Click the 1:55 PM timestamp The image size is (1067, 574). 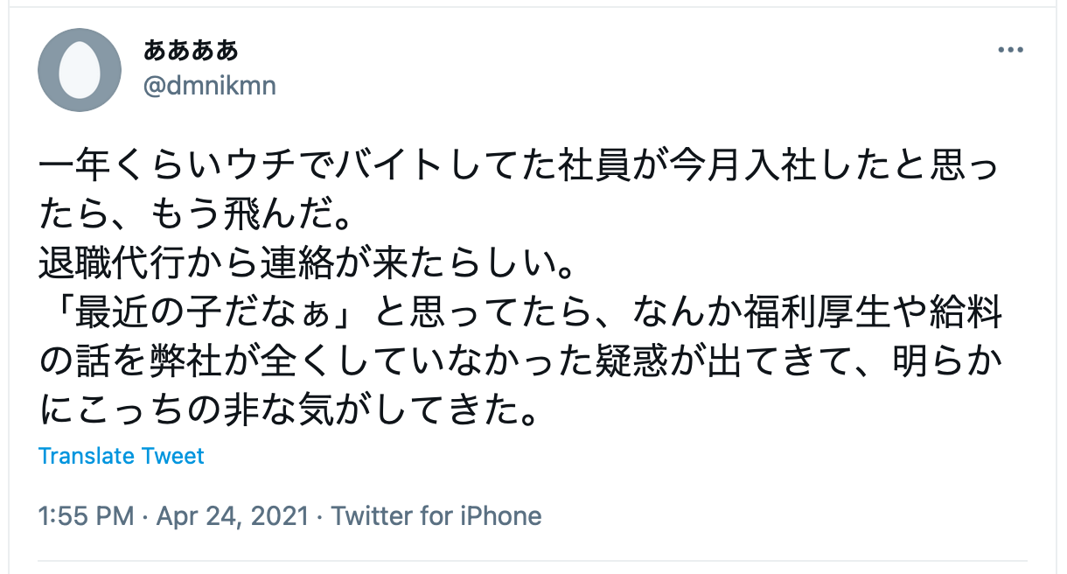coord(87,515)
